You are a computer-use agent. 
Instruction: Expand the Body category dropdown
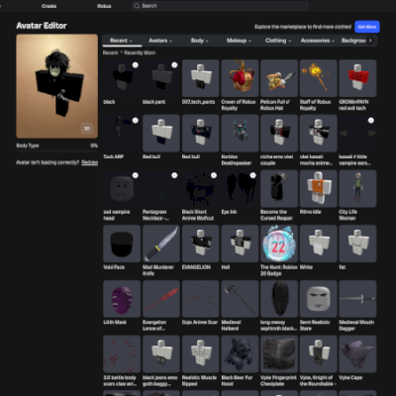point(199,41)
